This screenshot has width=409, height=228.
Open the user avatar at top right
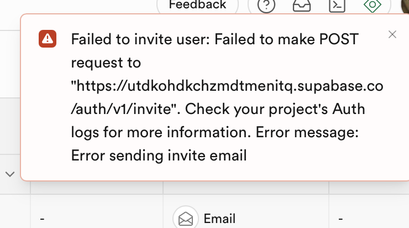(x=405, y=6)
